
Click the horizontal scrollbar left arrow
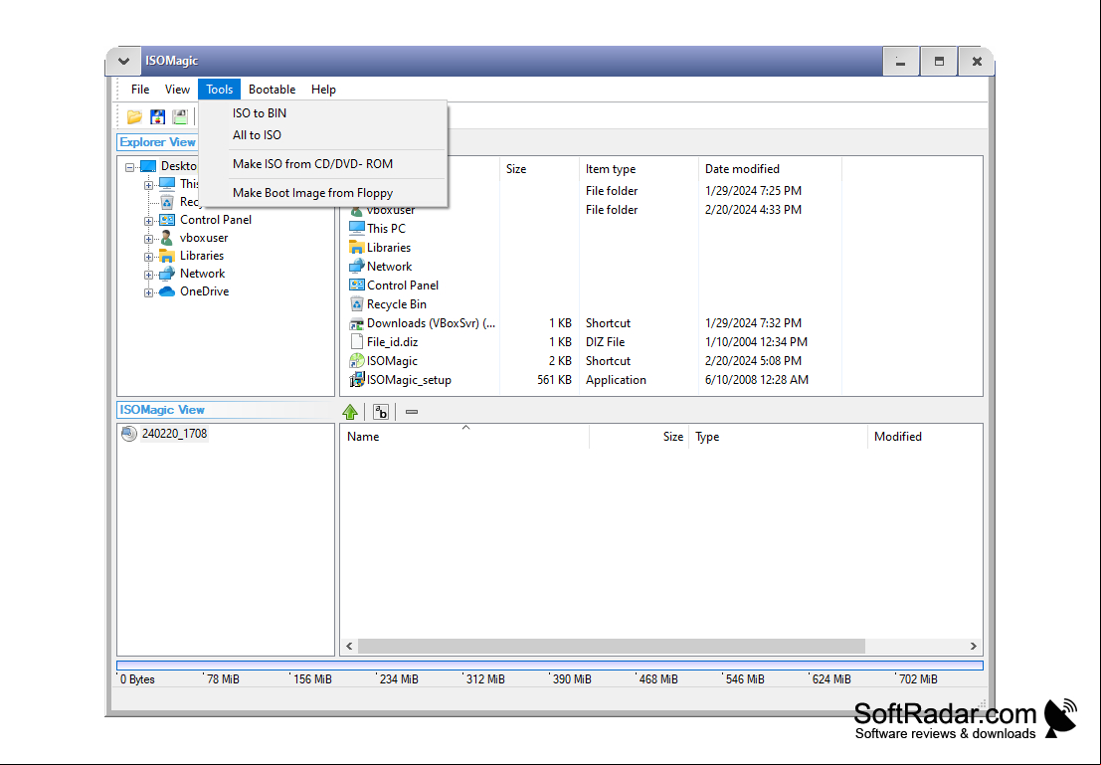tap(350, 647)
